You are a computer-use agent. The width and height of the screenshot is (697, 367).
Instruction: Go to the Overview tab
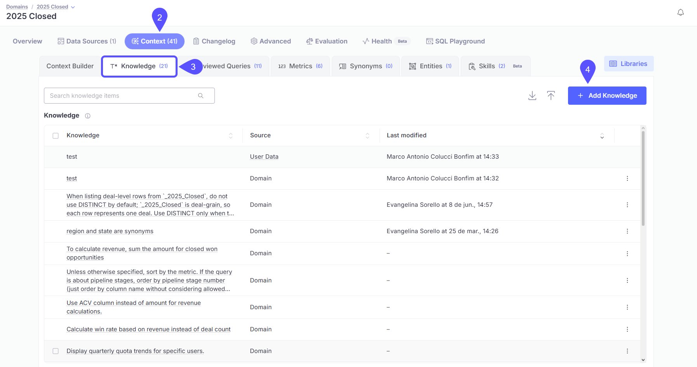tap(27, 41)
